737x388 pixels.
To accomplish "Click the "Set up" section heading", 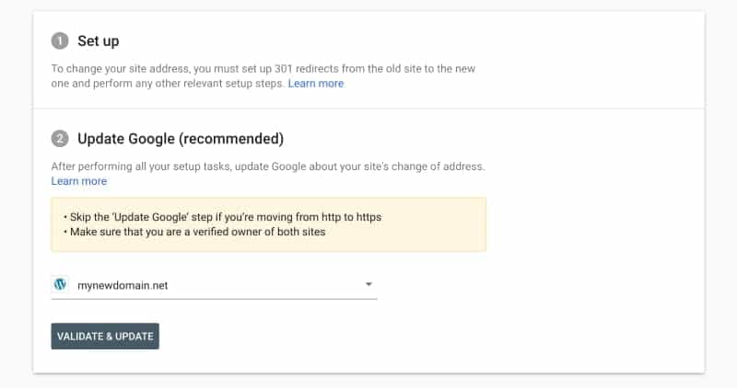I will tap(98, 41).
